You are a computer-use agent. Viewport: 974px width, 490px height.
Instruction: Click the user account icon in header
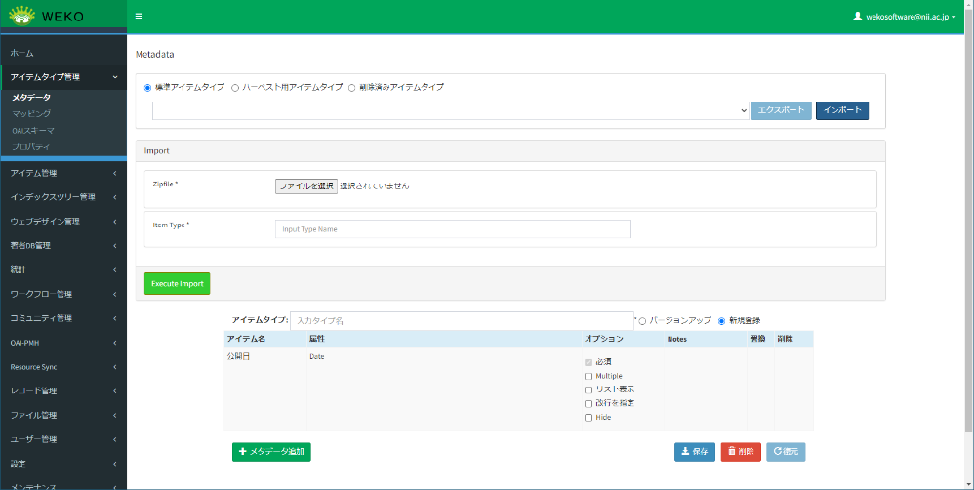(858, 17)
